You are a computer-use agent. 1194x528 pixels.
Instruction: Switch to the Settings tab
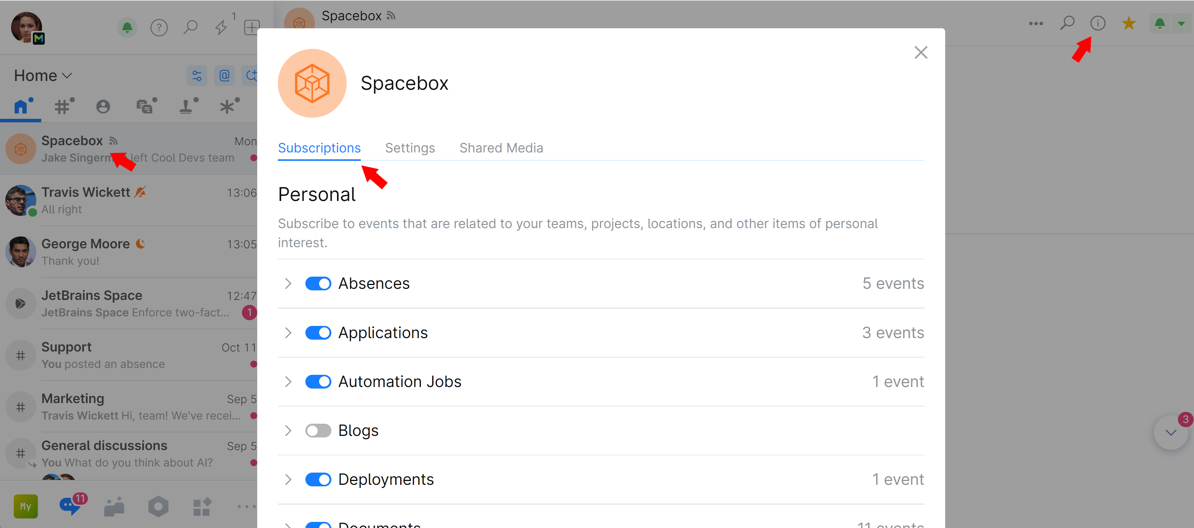pos(410,148)
